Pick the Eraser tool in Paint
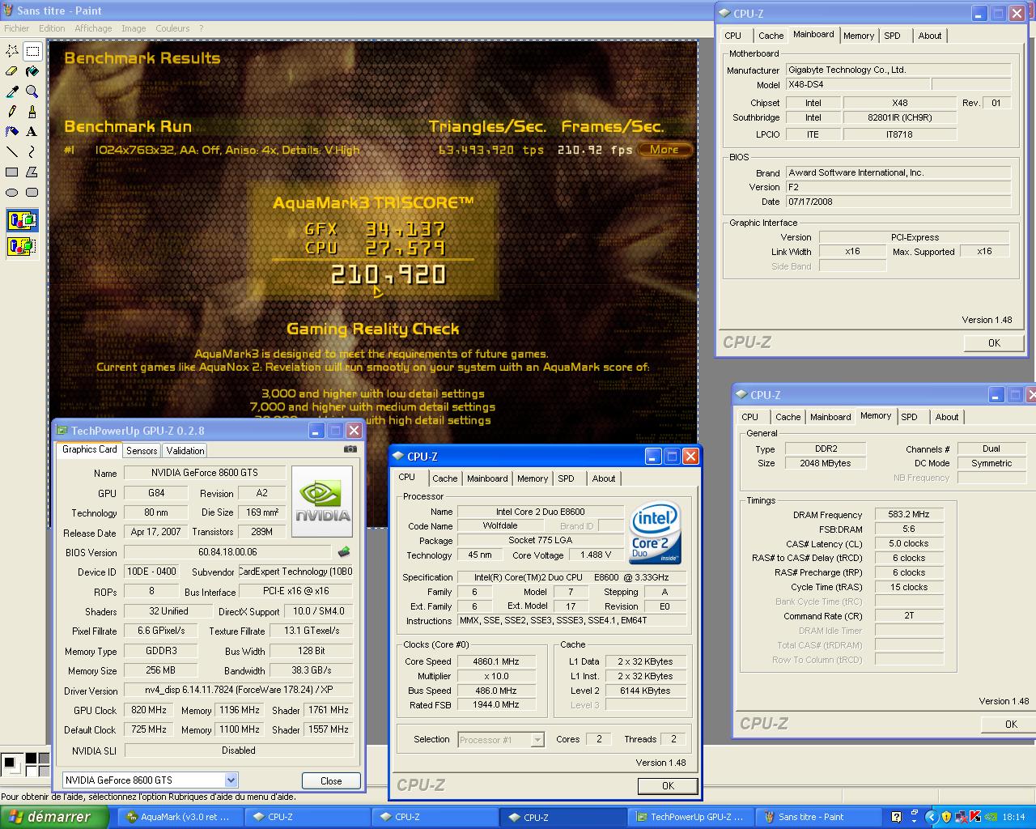Viewport: 1036px width, 829px height. tap(12, 71)
